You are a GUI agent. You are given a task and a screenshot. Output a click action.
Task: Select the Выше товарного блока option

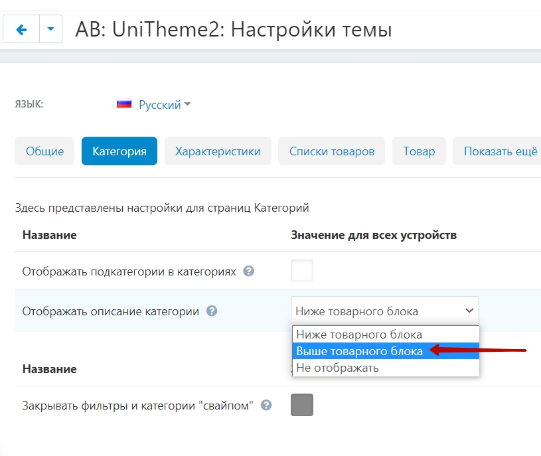[359, 351]
